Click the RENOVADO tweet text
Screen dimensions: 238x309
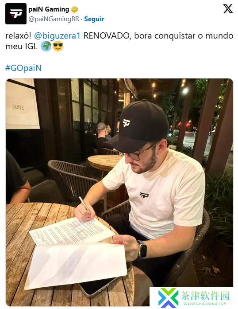pyautogui.click(x=107, y=36)
